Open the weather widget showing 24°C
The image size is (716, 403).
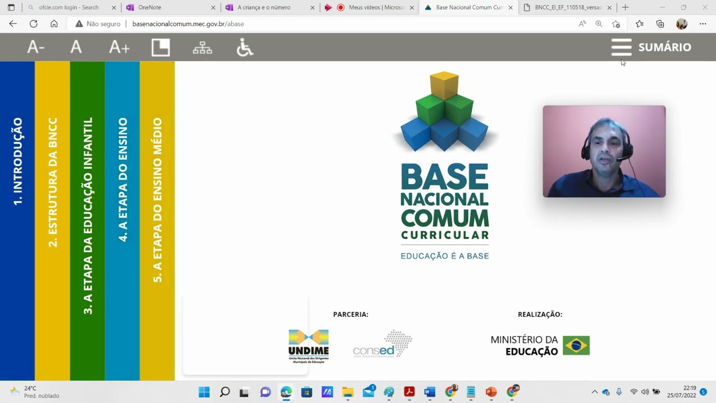point(35,392)
